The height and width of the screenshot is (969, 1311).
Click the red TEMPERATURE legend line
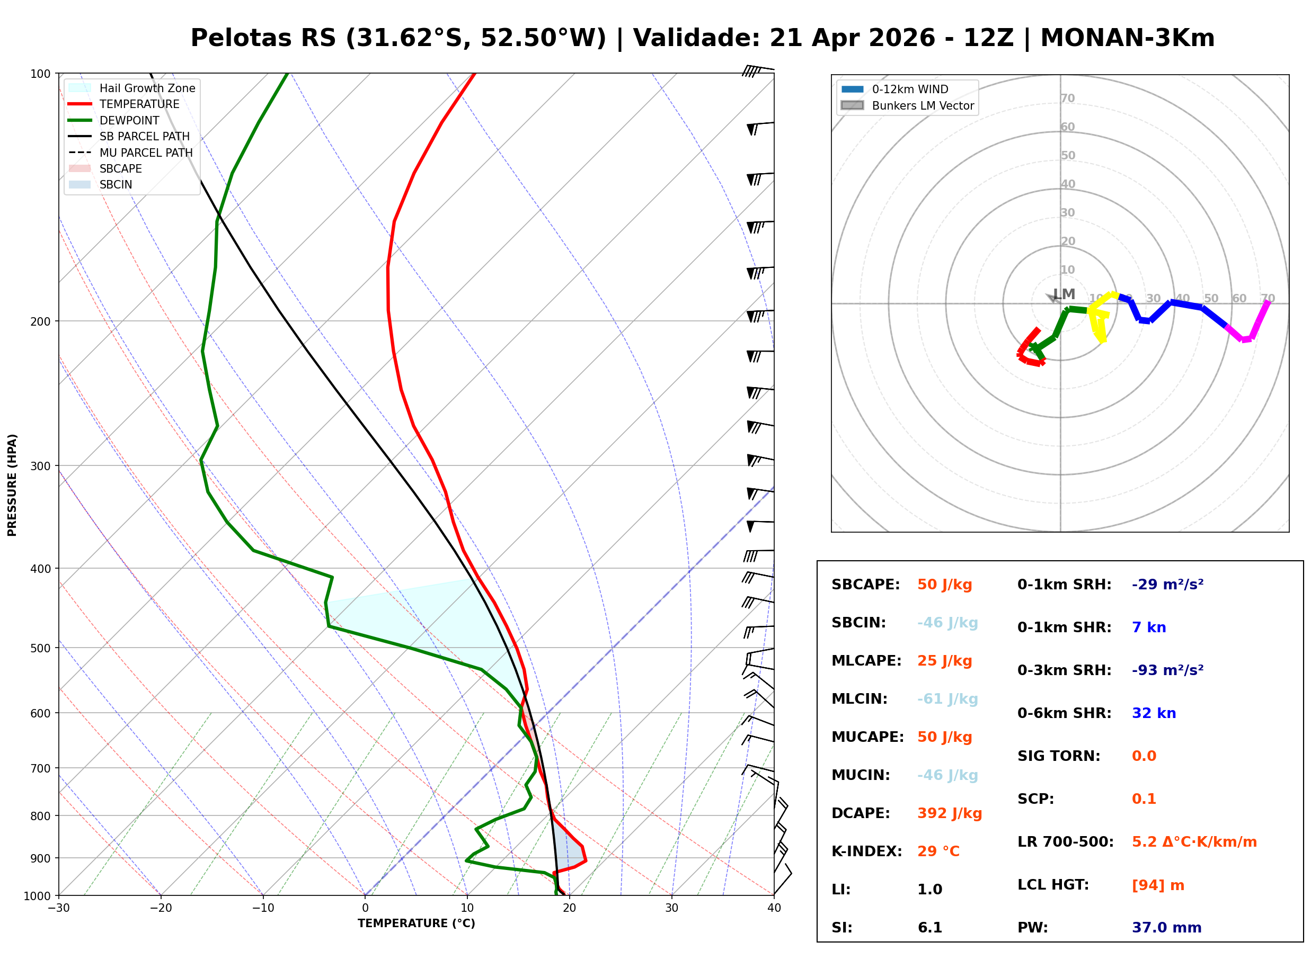click(x=80, y=104)
